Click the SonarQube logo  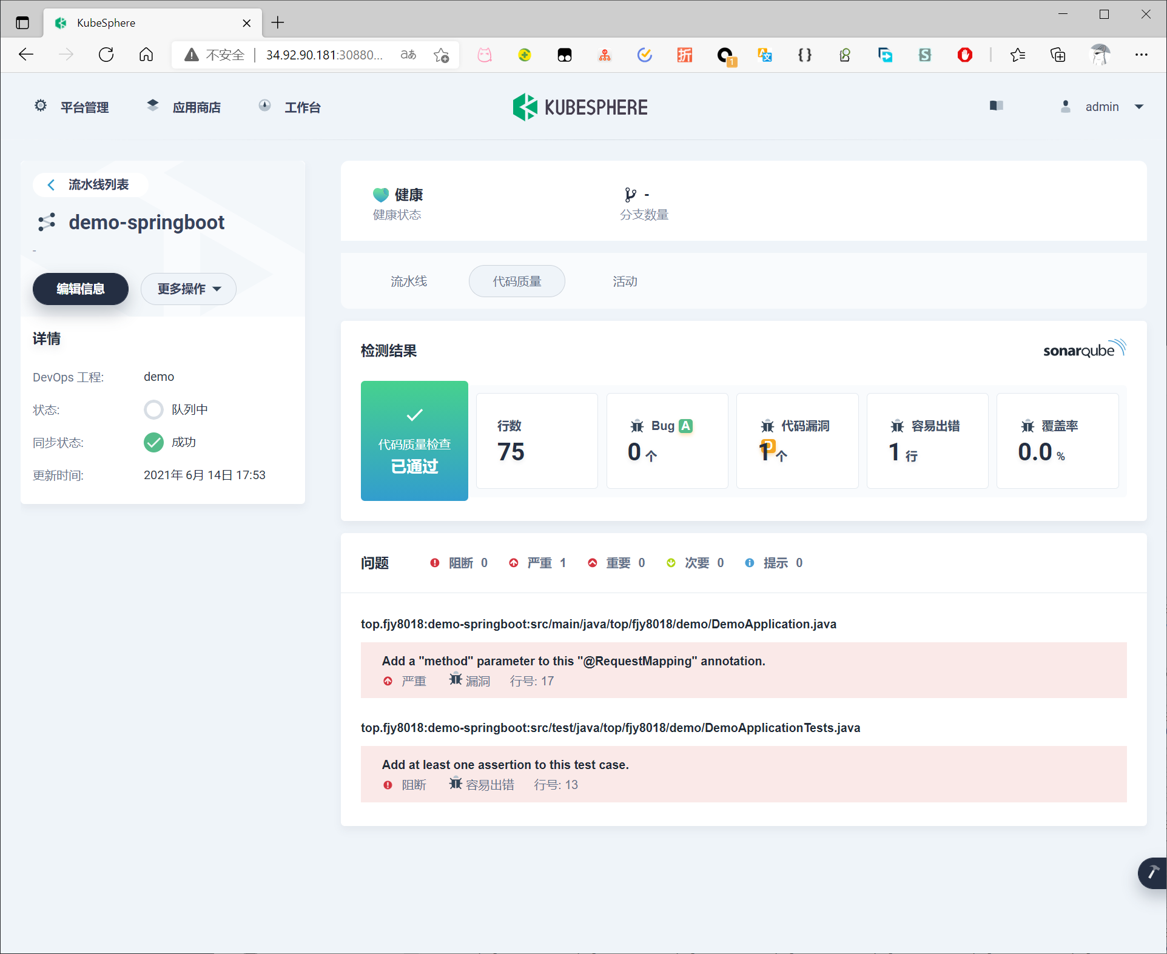pyautogui.click(x=1084, y=349)
